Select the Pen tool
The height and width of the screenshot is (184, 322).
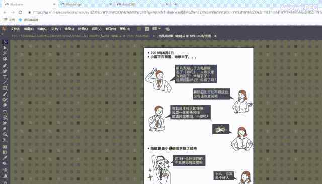tap(5, 66)
